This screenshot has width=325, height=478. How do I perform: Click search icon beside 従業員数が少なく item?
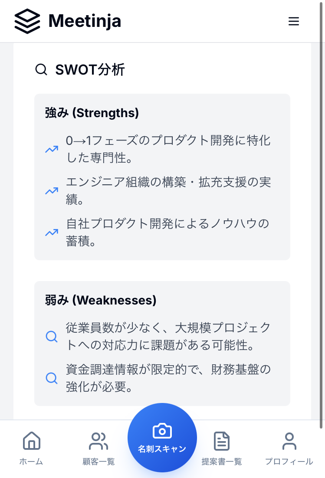[x=52, y=337]
